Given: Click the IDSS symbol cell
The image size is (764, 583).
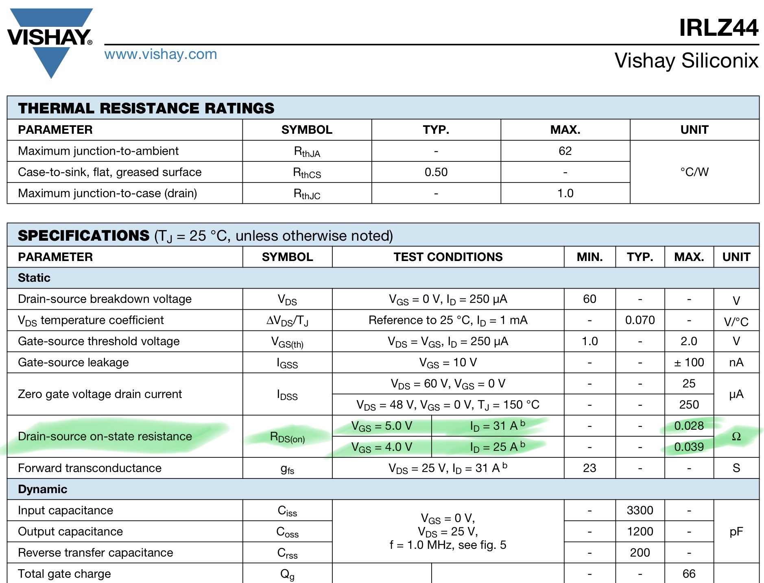Looking at the screenshot, I should pos(287,395).
